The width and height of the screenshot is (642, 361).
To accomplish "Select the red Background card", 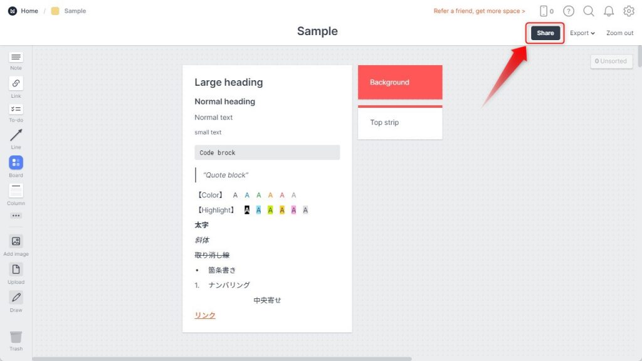I will point(400,82).
